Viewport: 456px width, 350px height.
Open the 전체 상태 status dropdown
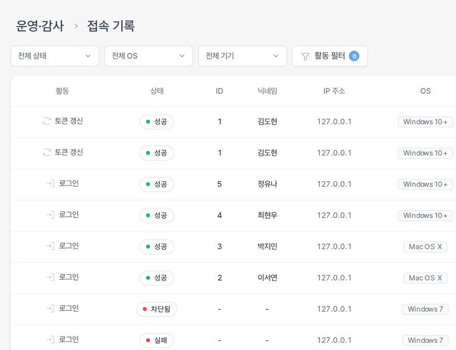[x=55, y=56]
